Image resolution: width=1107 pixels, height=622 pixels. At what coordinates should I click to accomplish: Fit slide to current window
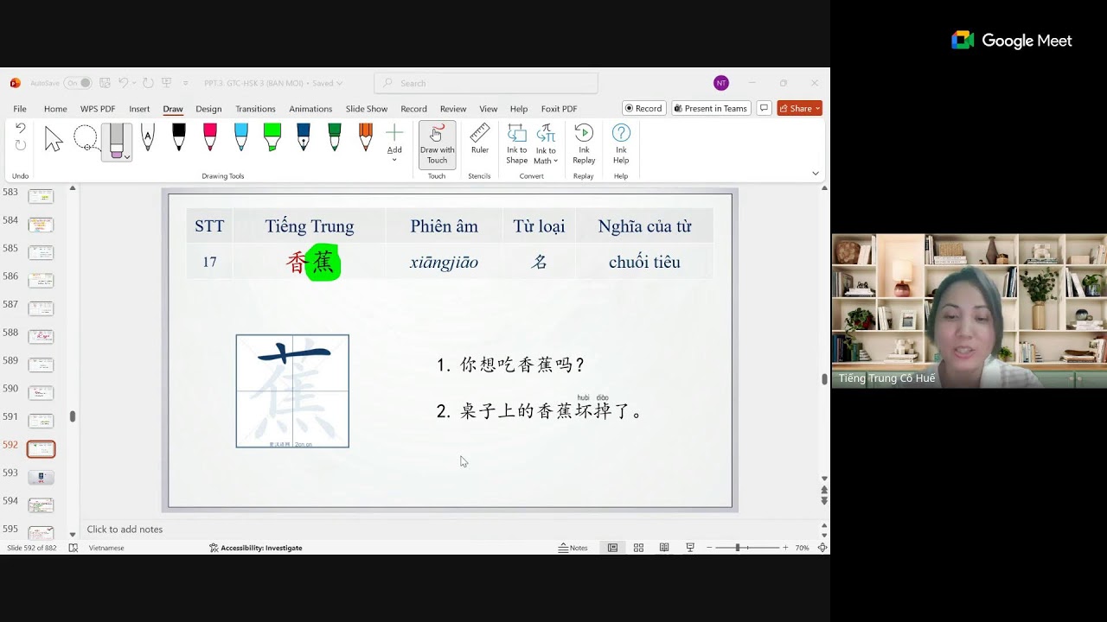point(822,548)
